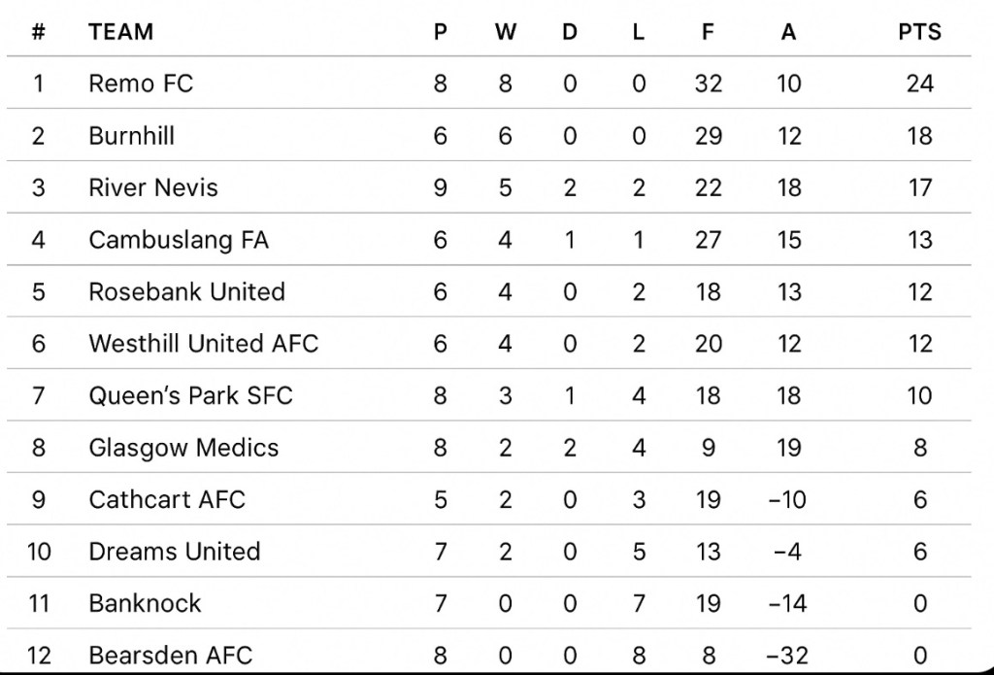This screenshot has width=994, height=675.
Task: Open Queen's Park SFC team link
Action: click(x=190, y=396)
